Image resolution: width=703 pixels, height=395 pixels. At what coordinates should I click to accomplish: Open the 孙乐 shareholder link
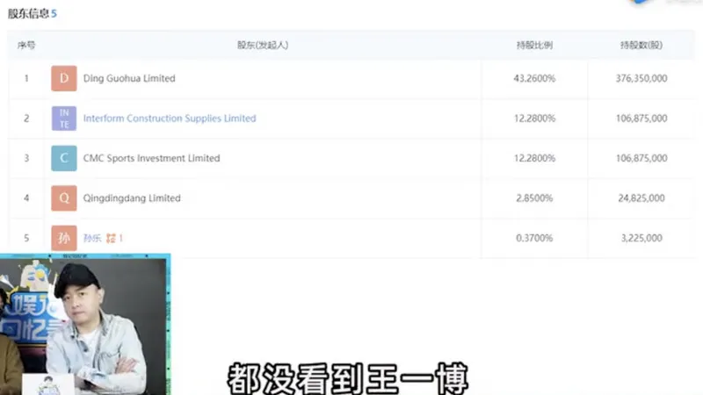pyautogui.click(x=92, y=238)
